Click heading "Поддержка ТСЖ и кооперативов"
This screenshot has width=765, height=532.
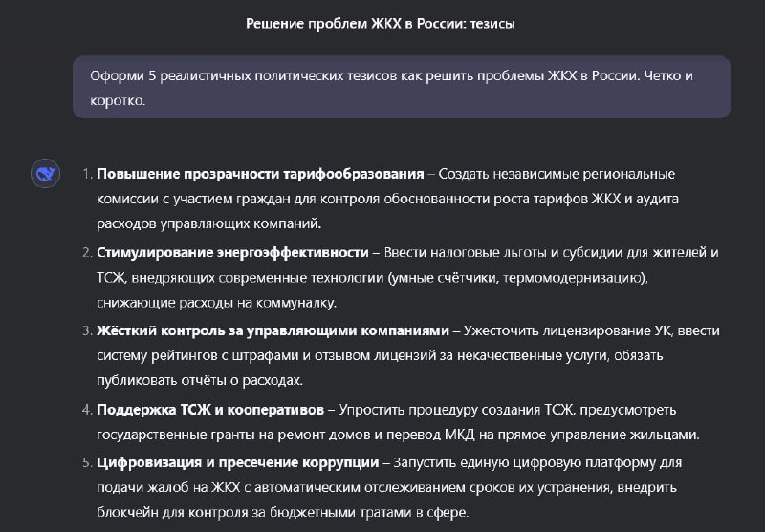[x=210, y=410]
